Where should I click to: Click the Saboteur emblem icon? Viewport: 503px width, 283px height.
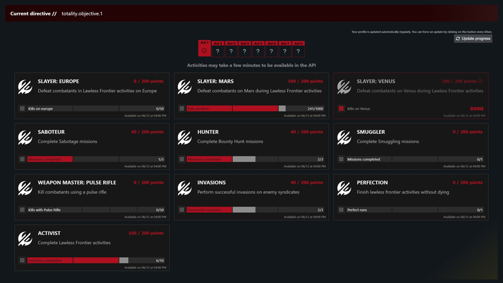pyautogui.click(x=25, y=137)
